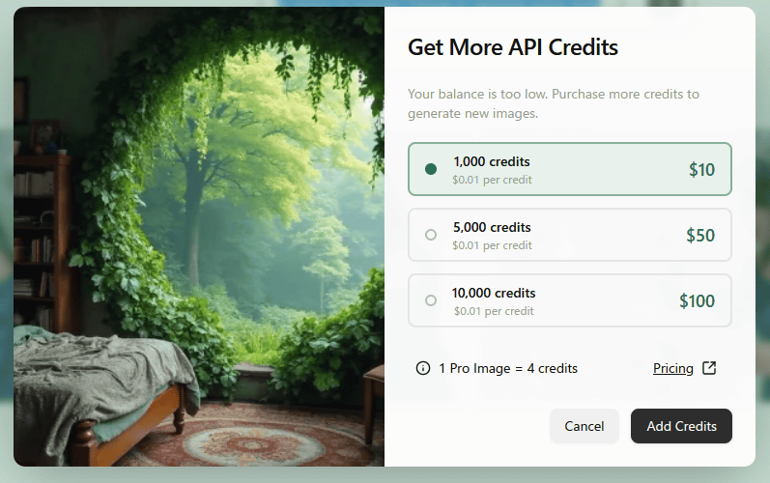Click the '$0.01 per credit' text under 10,000 credits

point(494,311)
